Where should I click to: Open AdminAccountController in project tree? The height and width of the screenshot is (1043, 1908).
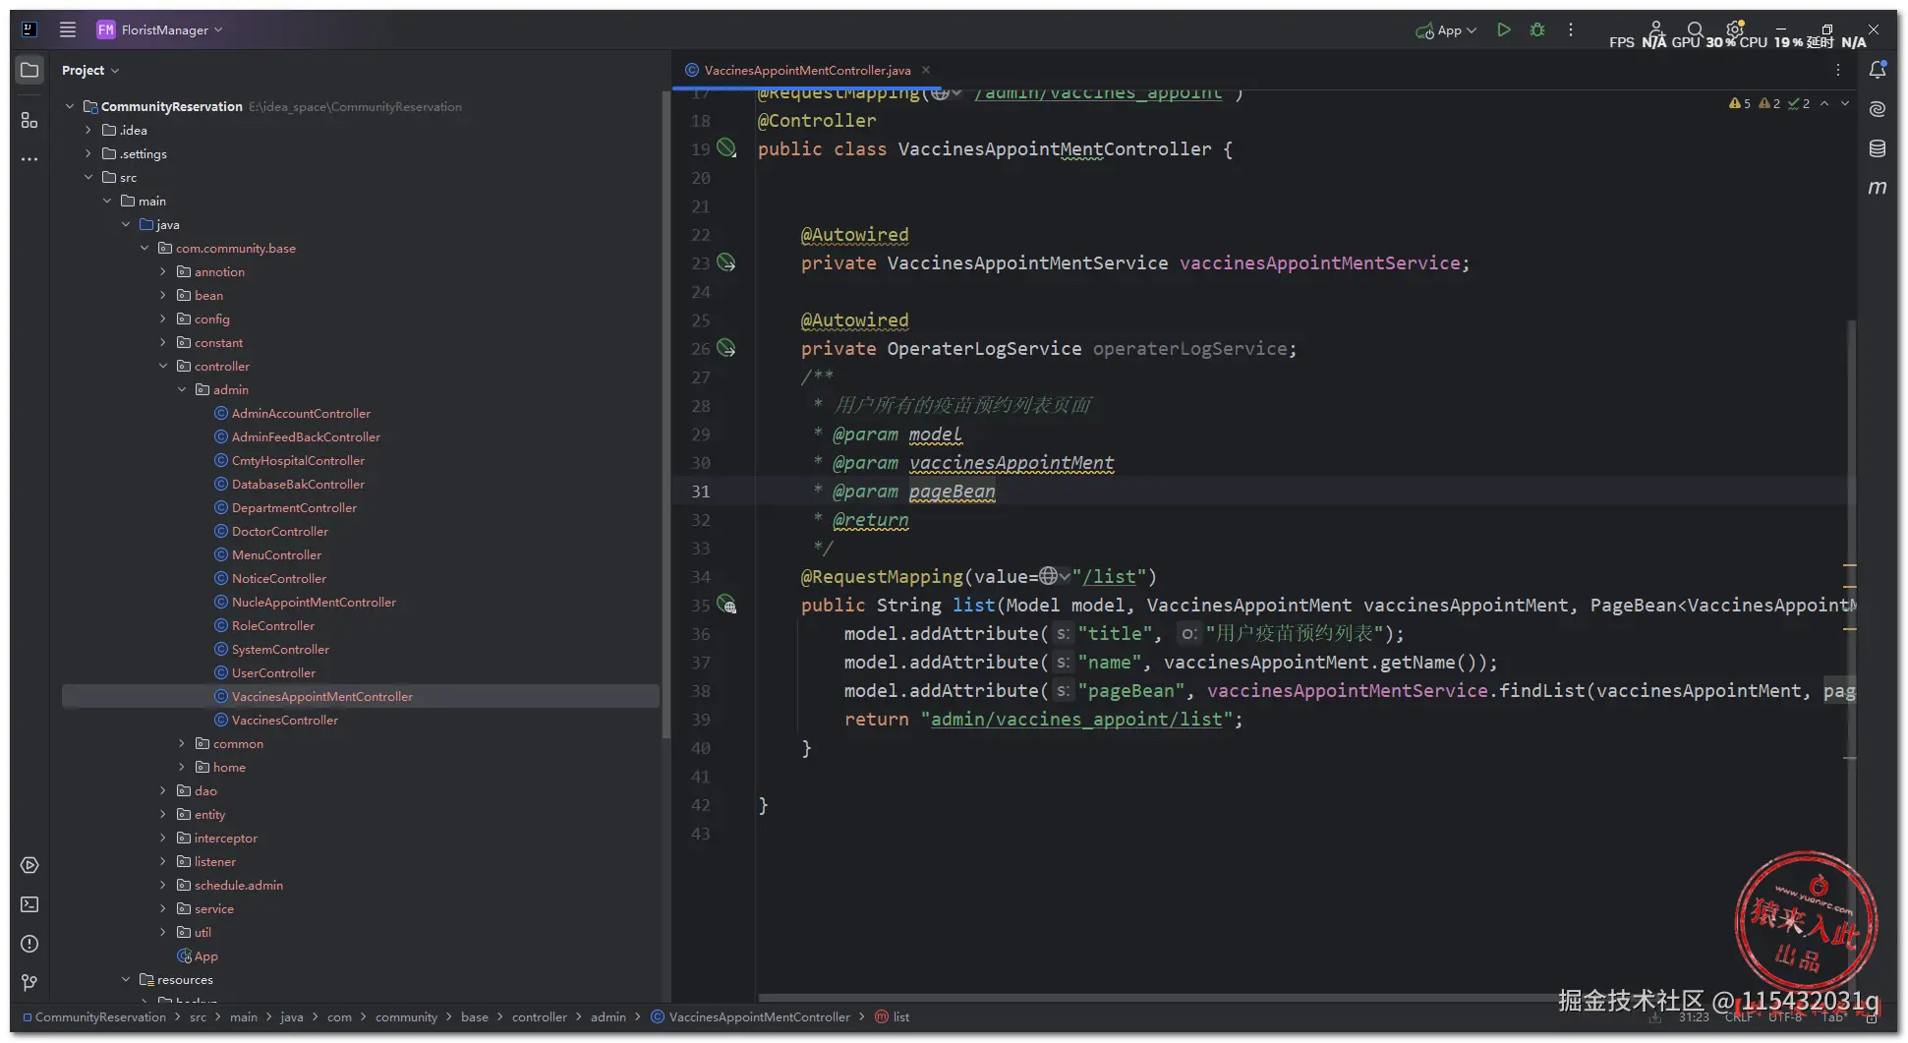[301, 413]
